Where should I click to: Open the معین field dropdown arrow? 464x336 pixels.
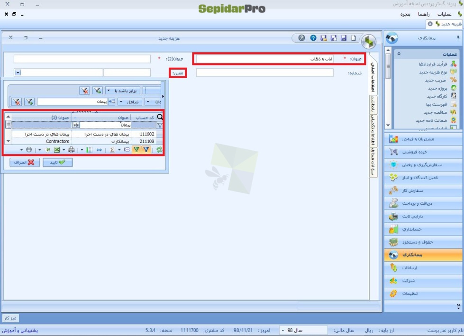click(x=18, y=73)
